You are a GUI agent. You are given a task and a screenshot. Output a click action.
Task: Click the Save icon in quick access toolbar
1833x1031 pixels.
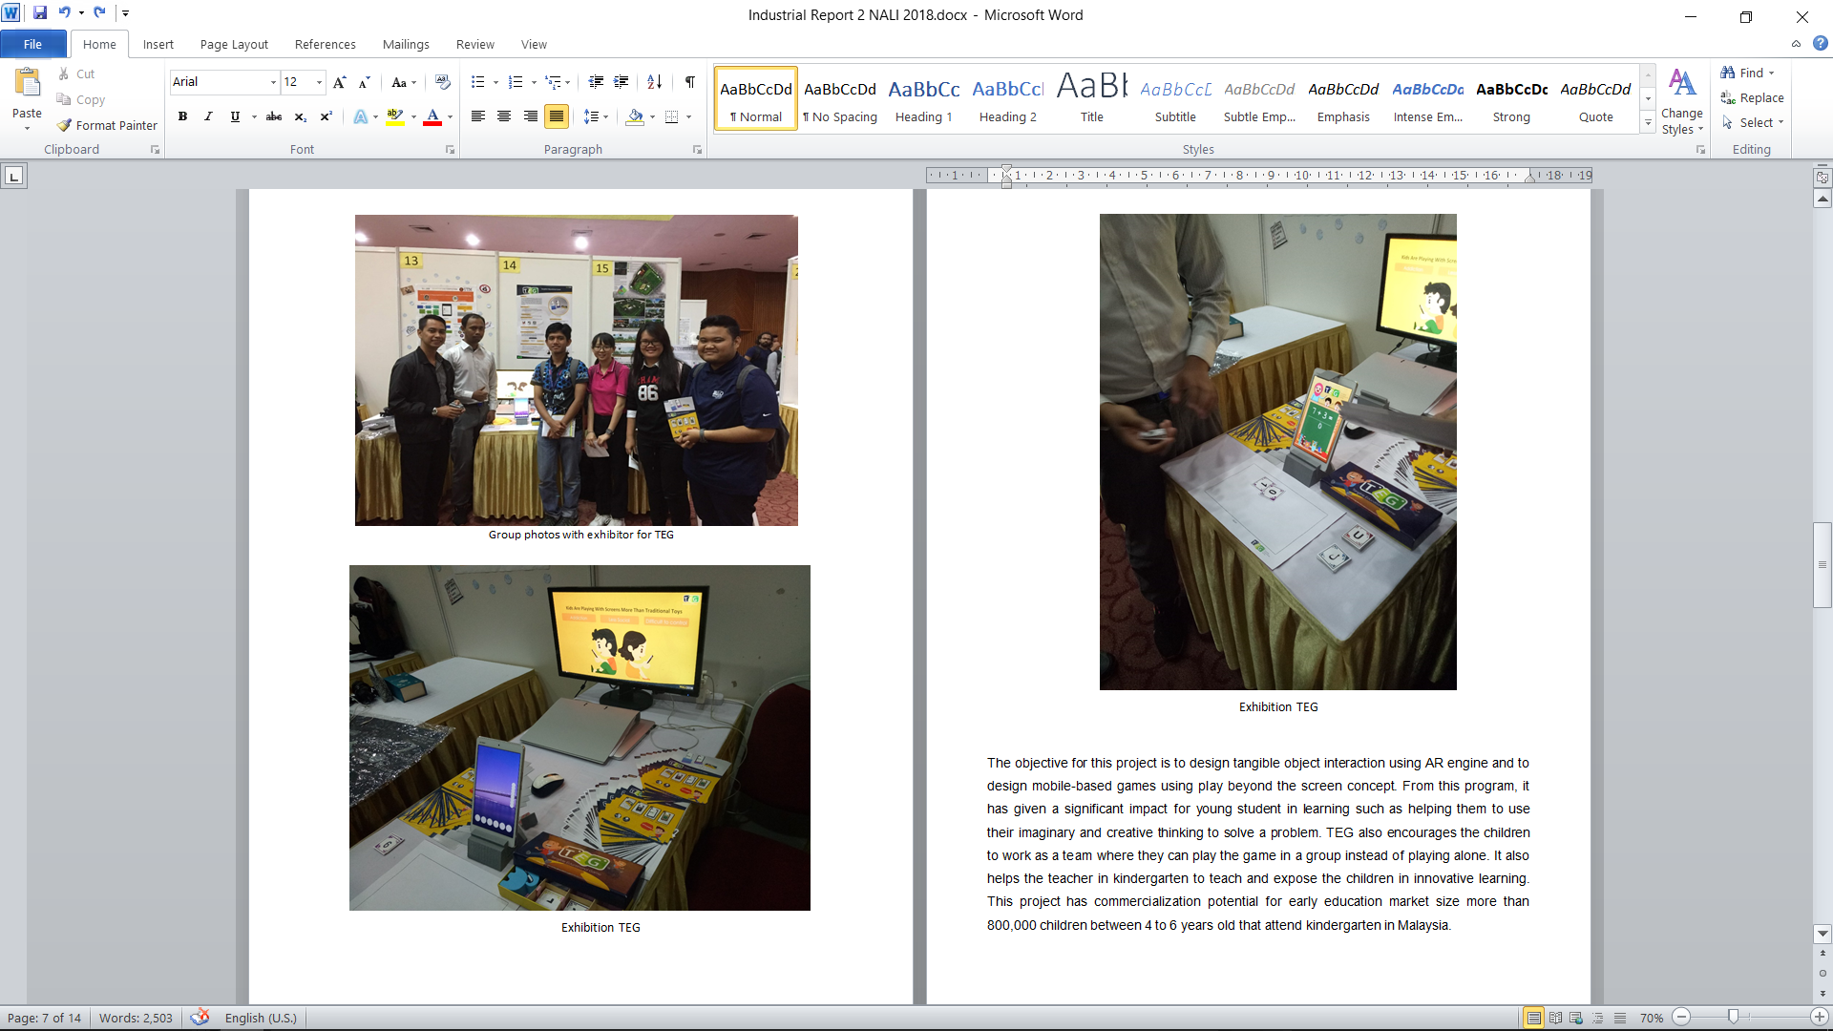pyautogui.click(x=40, y=13)
